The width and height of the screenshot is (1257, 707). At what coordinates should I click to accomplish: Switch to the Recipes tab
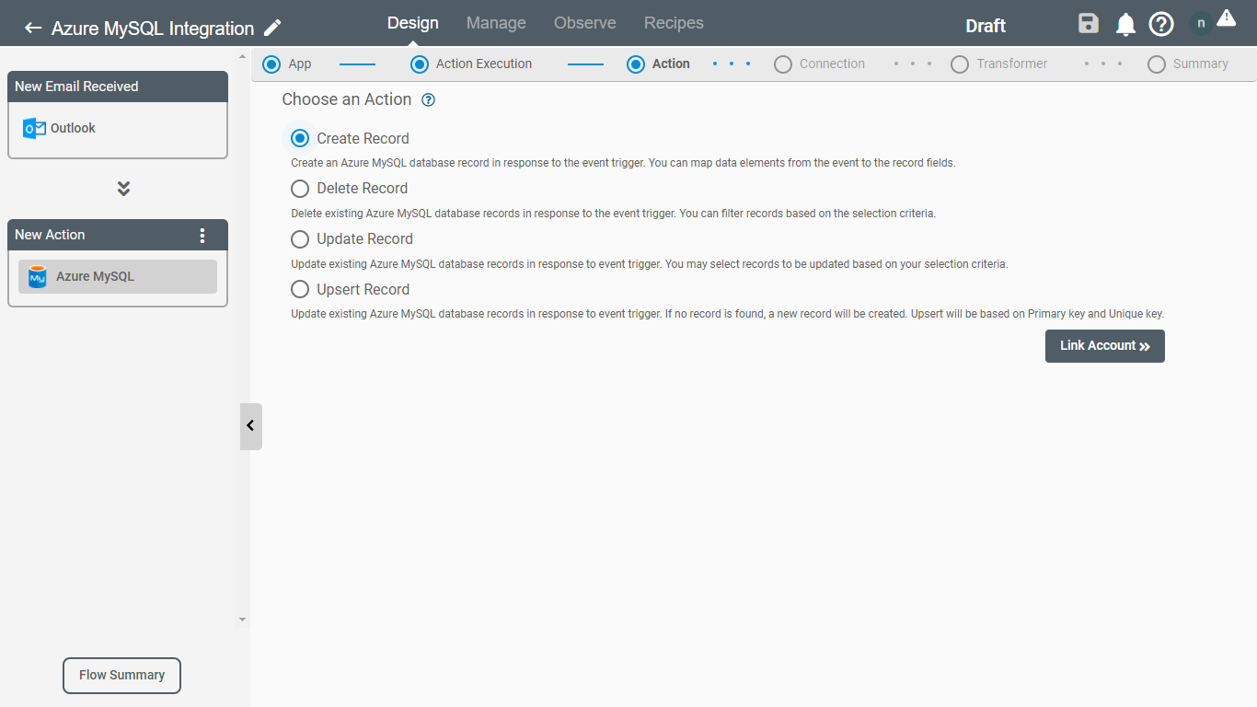pyautogui.click(x=674, y=23)
